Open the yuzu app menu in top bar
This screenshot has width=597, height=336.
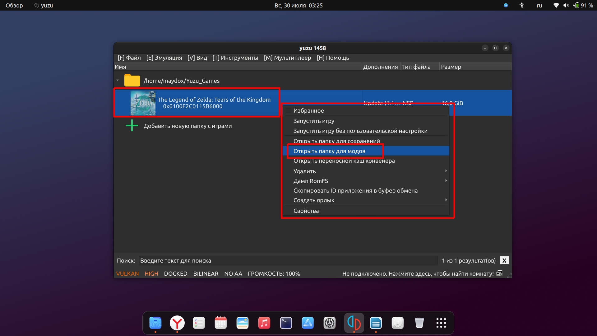pos(44,5)
